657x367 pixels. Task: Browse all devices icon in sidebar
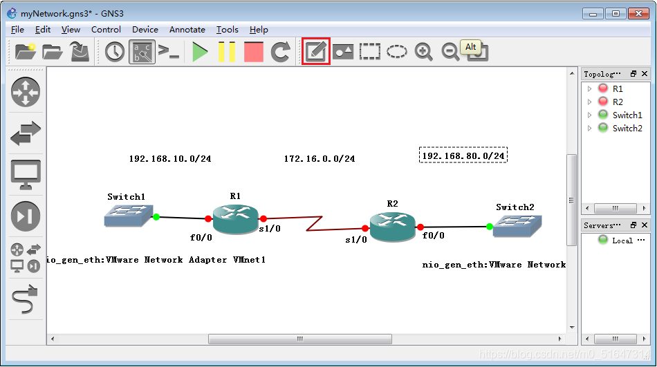coord(26,258)
